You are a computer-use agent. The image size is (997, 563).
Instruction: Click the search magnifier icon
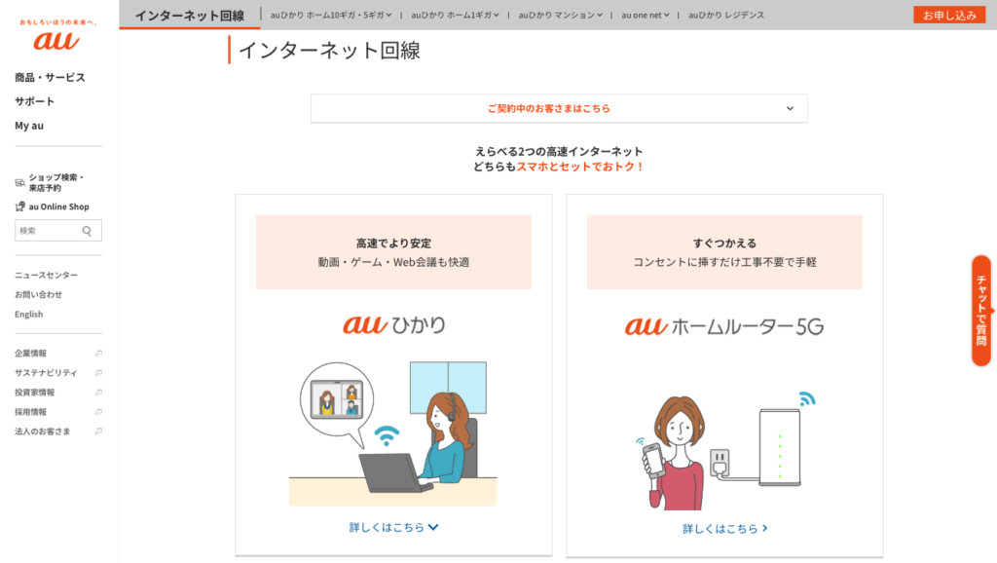(x=88, y=231)
